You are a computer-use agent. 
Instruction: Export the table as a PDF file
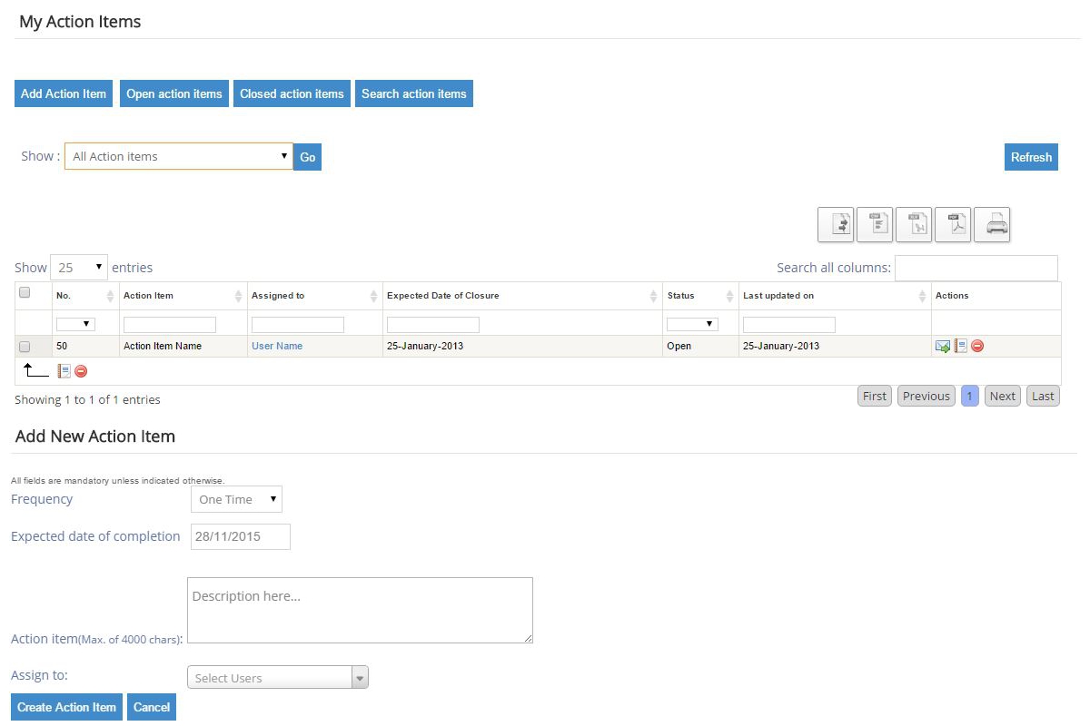coord(953,224)
